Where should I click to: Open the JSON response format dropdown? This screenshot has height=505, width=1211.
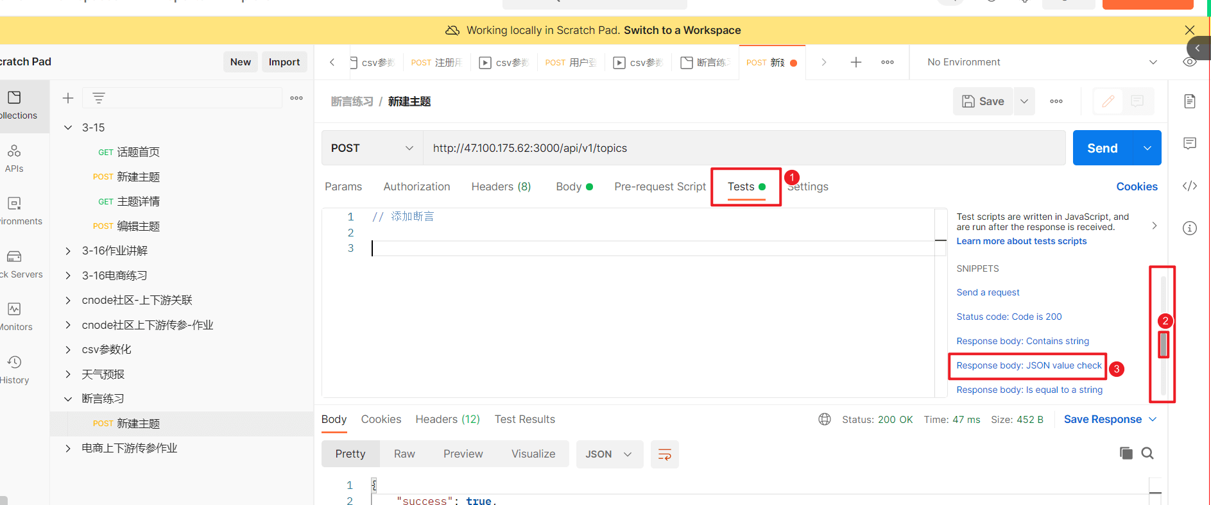click(609, 454)
